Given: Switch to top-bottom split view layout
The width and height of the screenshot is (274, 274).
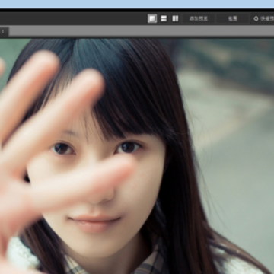Looking at the screenshot, I should 164,18.
